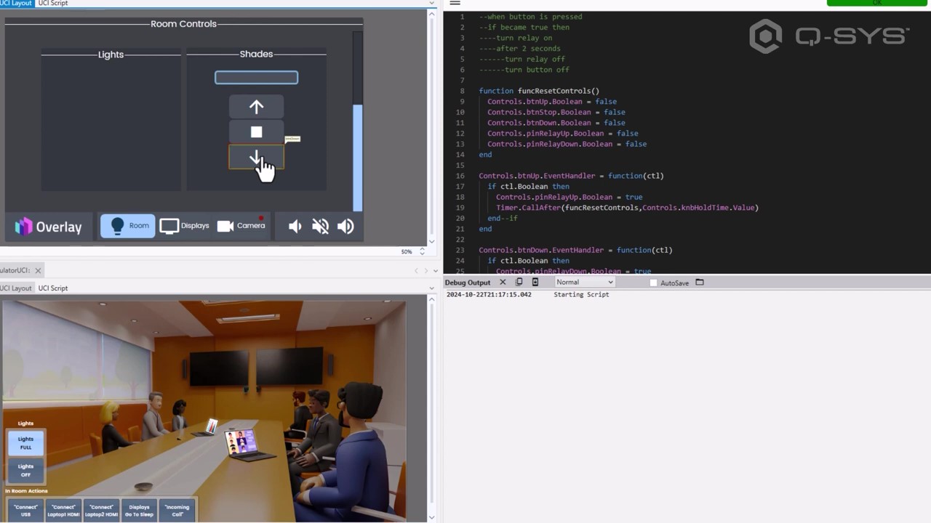The height and width of the screenshot is (523, 931).
Task: Toggle Lights OFF in the room simulator
Action: [x=25, y=470]
